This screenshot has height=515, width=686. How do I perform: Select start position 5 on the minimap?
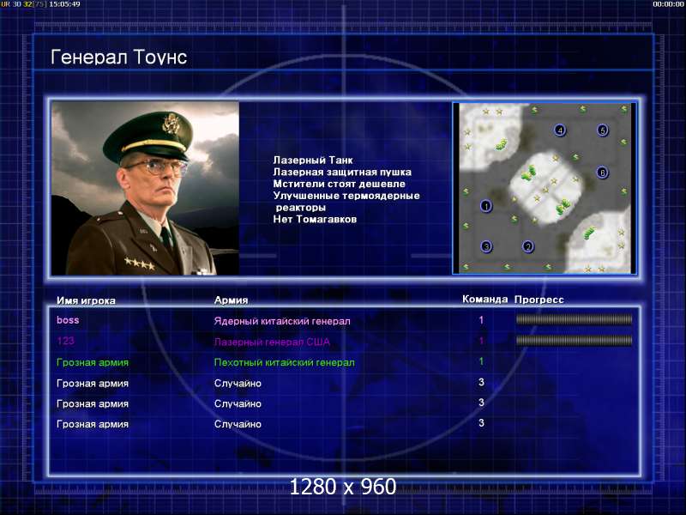coord(603,130)
